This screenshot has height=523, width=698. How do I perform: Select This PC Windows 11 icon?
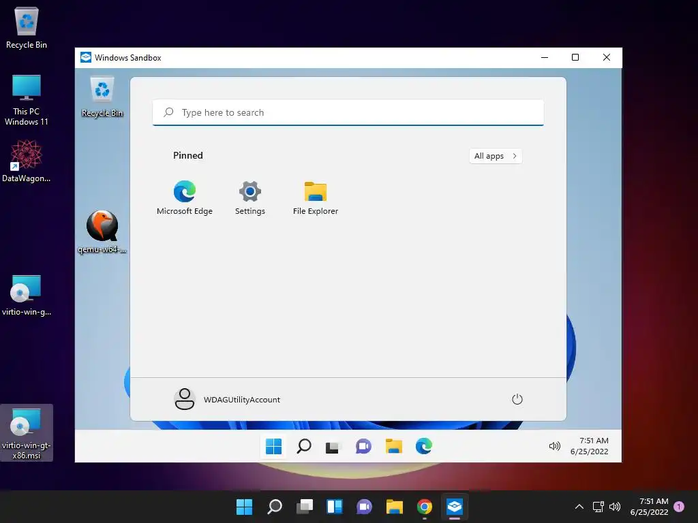pyautogui.click(x=27, y=100)
